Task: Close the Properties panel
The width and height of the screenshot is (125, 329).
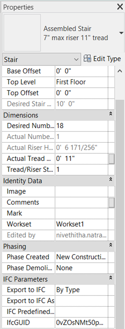Action: (120, 7)
